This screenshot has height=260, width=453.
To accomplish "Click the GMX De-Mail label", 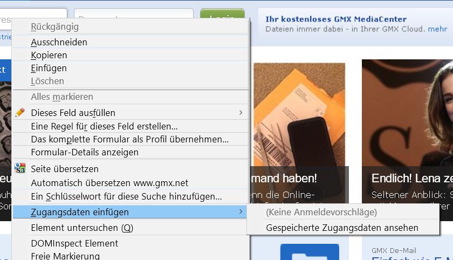I will click(394, 250).
